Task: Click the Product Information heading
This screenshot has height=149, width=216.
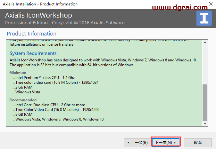Action: (31, 34)
